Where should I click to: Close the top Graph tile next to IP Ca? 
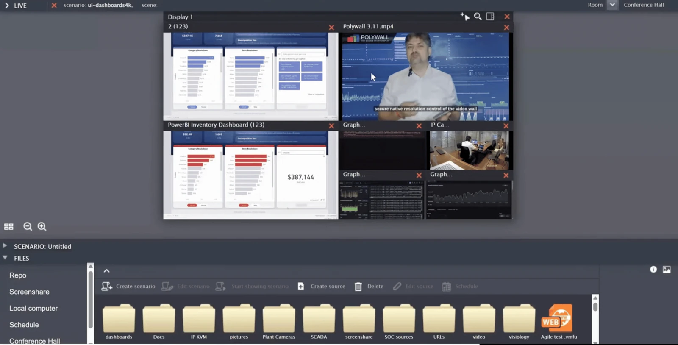coord(419,126)
